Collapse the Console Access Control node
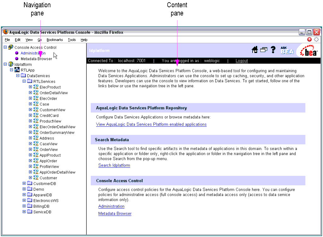Image resolution: width=323 pixels, height=237 pixels. pos(5,47)
